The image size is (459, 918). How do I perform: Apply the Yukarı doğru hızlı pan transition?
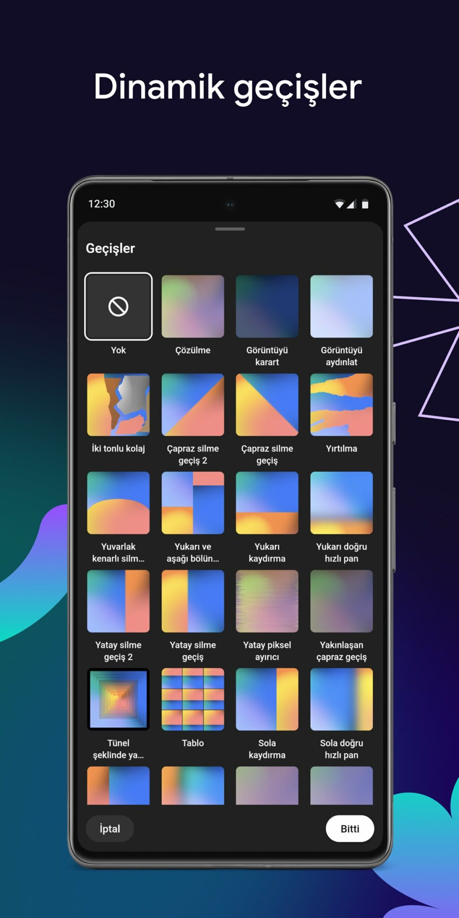click(342, 503)
